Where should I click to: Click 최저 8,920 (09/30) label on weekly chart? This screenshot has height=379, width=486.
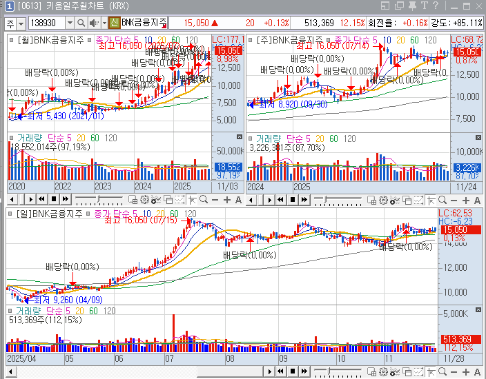[293, 104]
